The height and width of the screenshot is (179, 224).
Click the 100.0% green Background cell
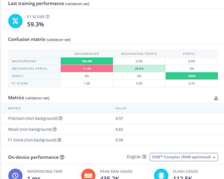click(87, 61)
